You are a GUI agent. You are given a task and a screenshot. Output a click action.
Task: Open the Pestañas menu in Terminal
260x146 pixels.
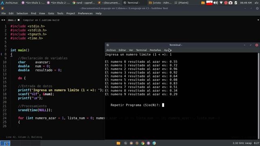[x=155, y=50]
